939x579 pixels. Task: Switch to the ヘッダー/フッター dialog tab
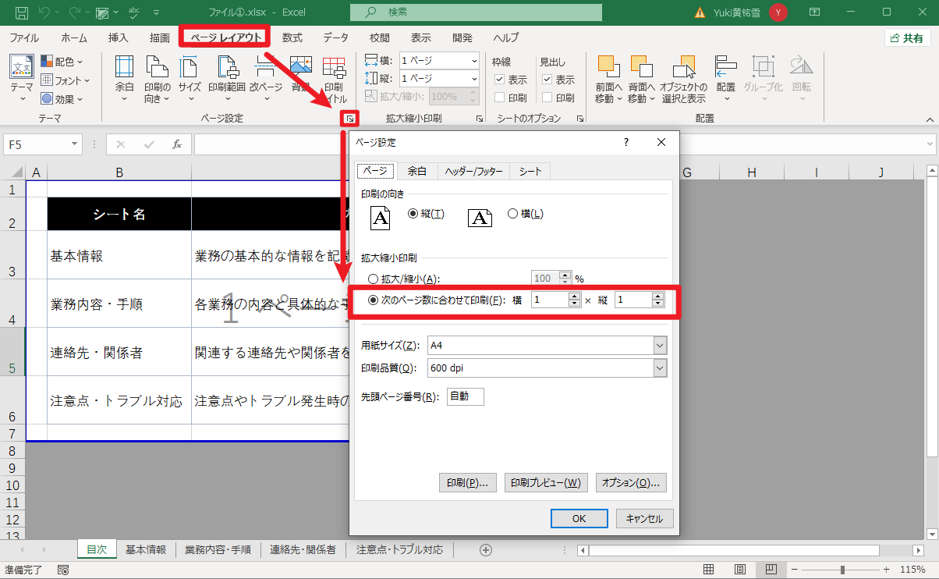tap(473, 172)
